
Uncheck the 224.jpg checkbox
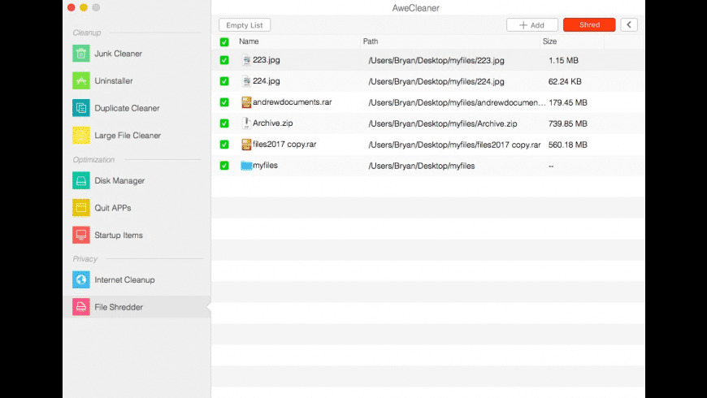pos(224,81)
